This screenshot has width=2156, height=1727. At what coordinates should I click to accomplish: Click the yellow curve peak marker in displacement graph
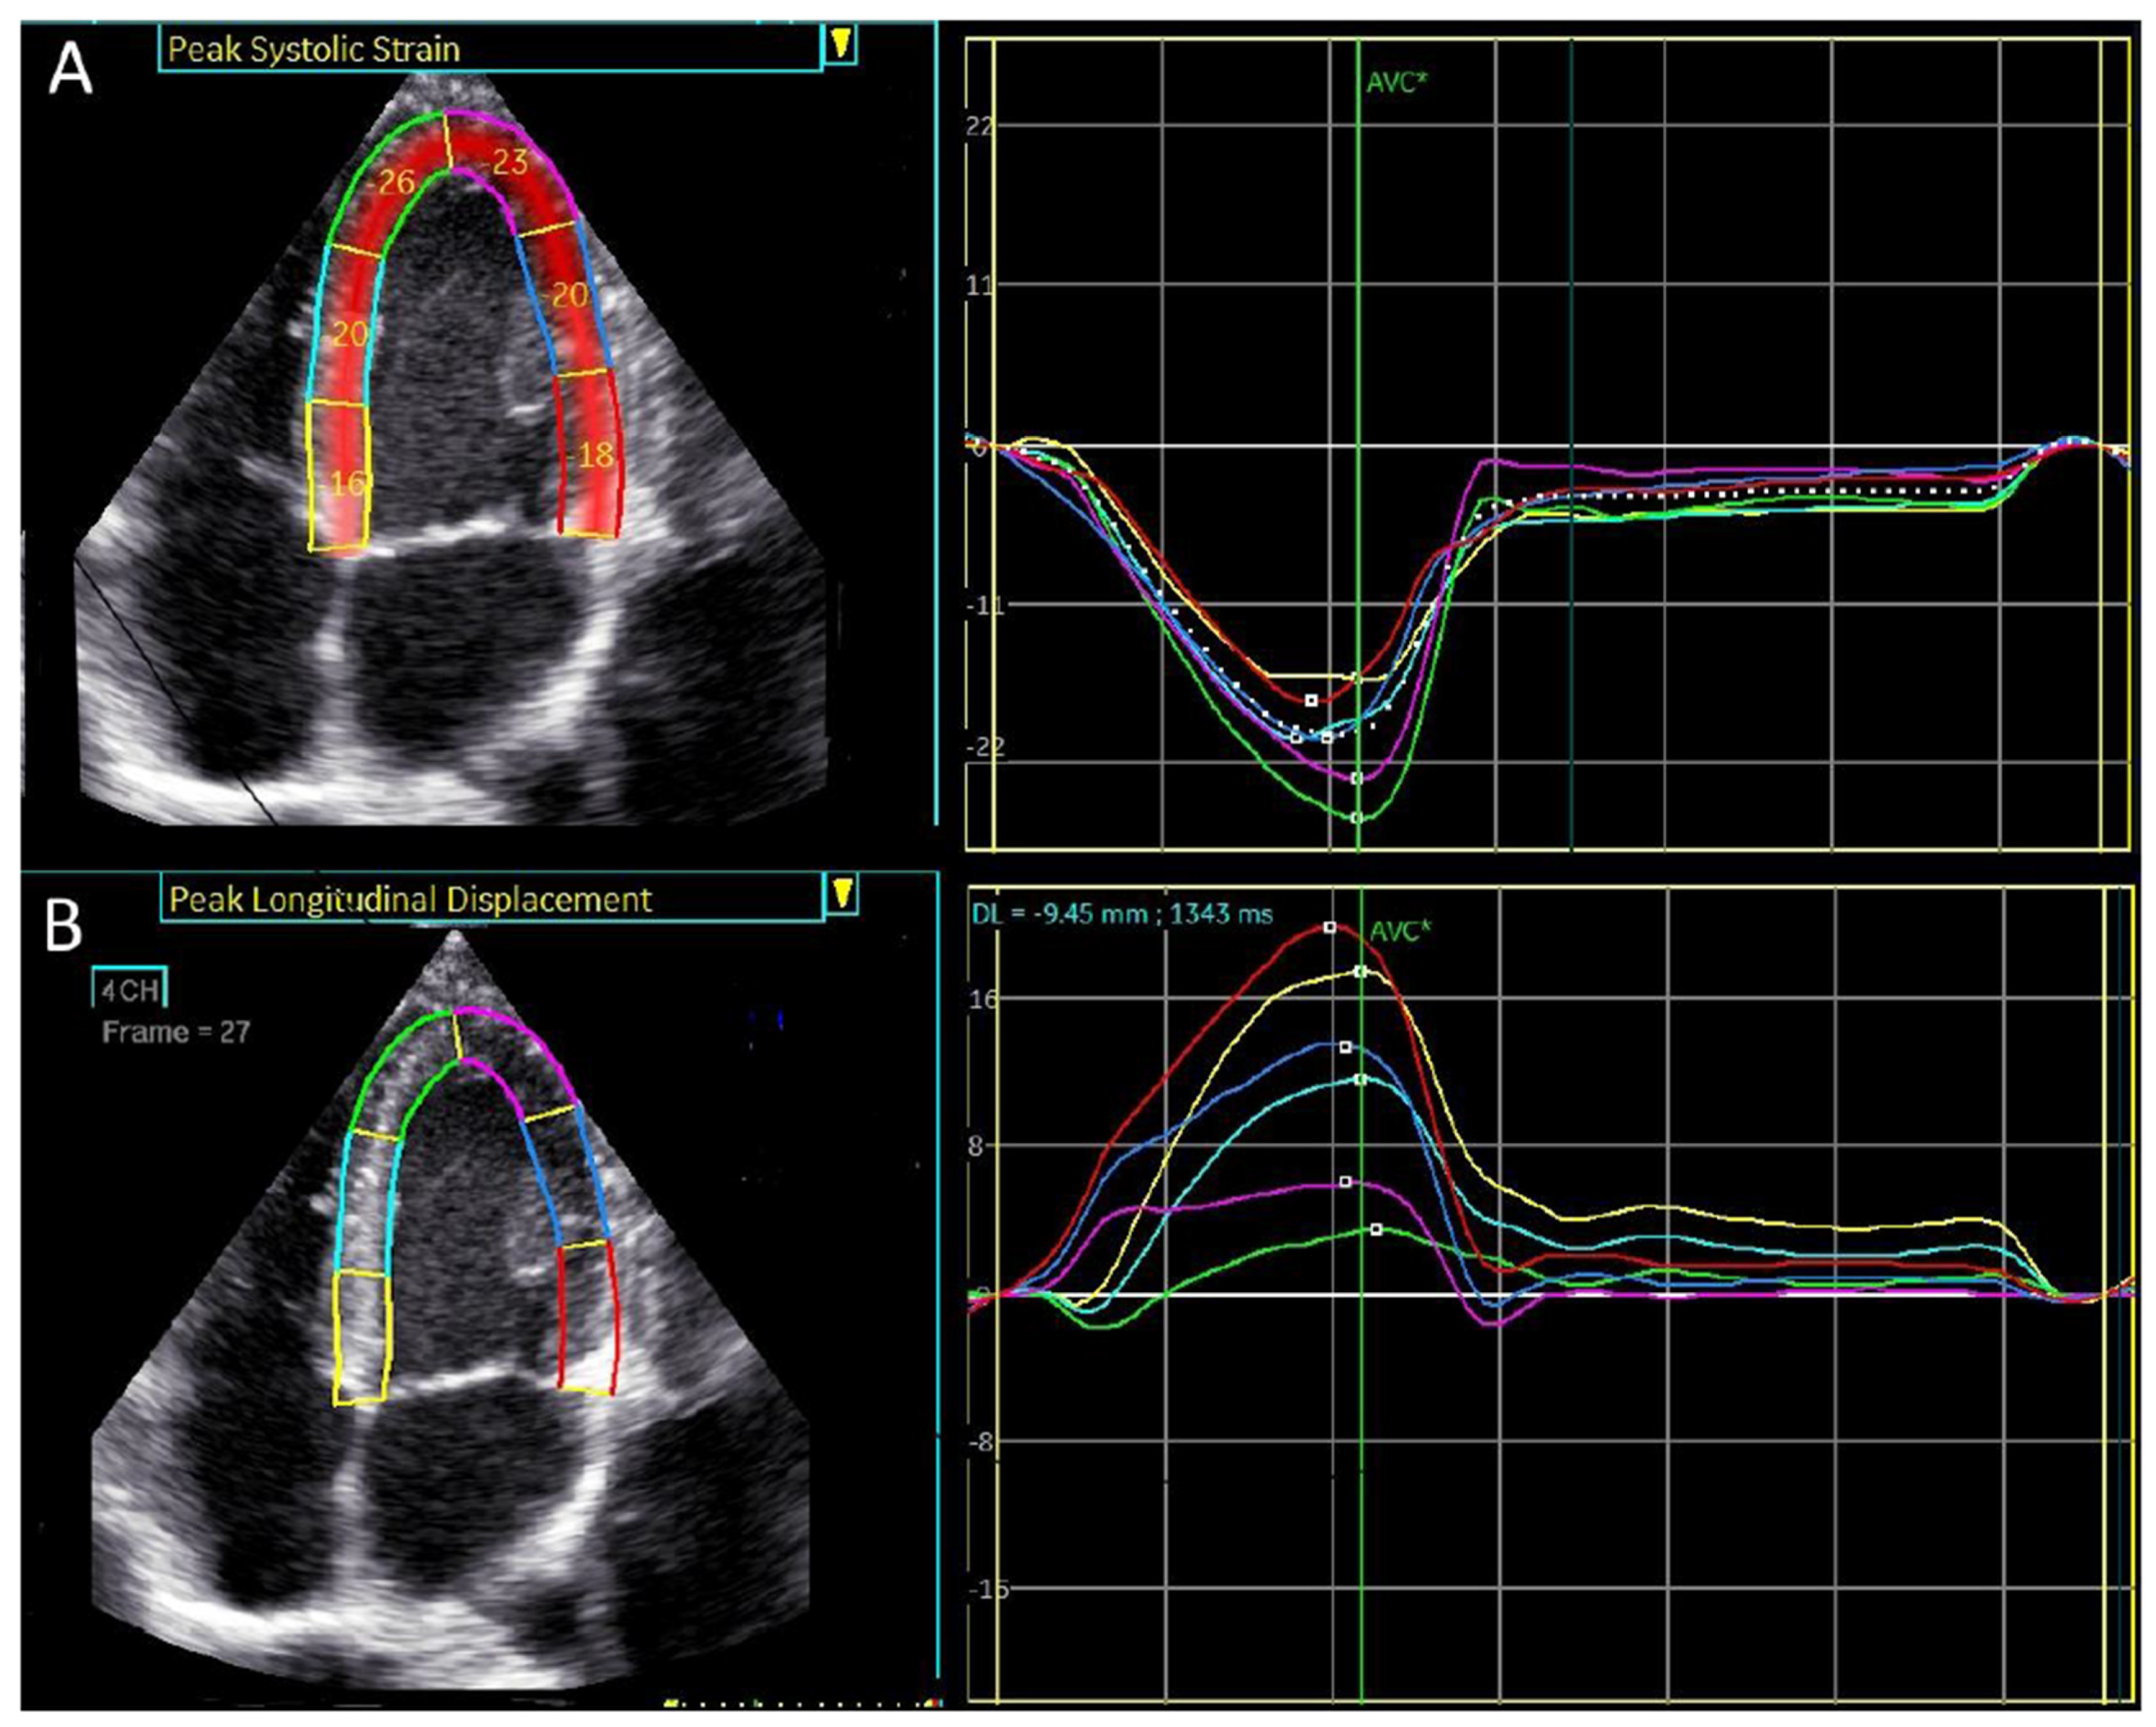[1360, 971]
